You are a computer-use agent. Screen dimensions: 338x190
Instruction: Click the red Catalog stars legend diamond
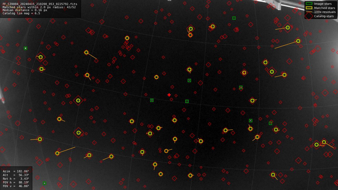click(x=309, y=16)
